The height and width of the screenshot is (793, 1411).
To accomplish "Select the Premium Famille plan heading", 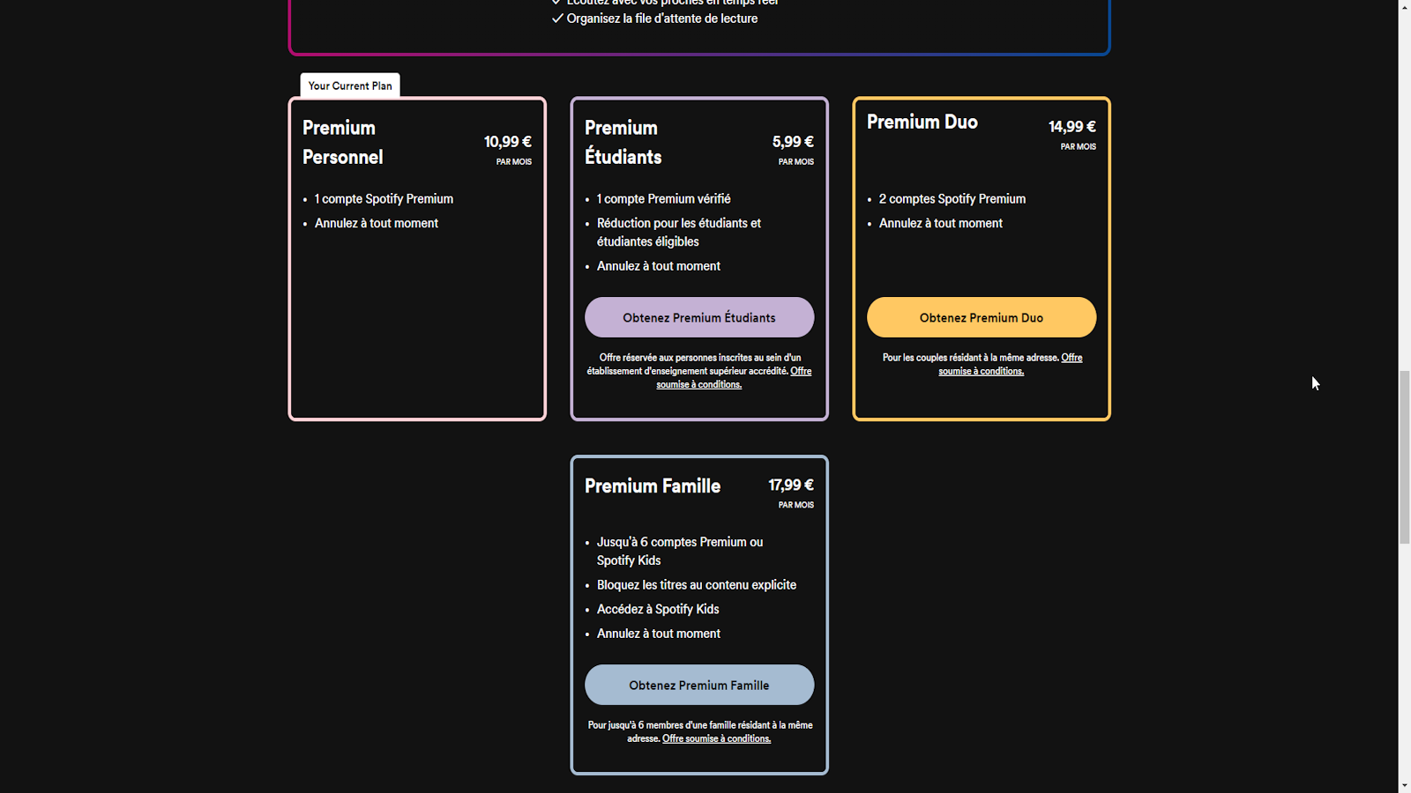I will [652, 486].
